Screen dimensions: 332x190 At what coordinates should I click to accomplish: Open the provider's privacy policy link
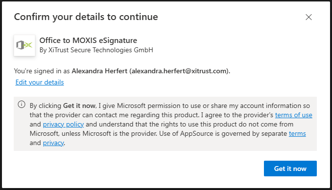pyautogui.click(x=63, y=125)
